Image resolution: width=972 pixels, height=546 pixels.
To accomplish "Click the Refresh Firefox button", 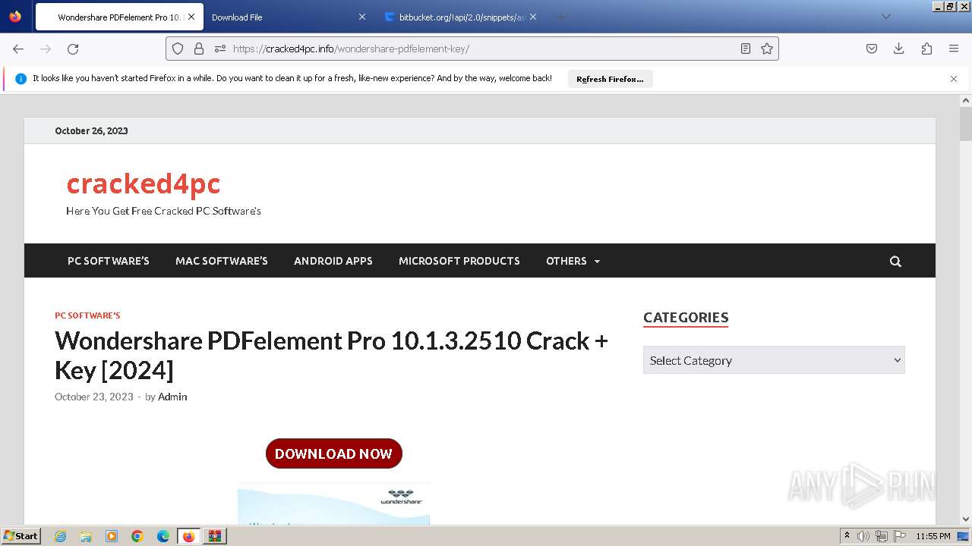I will pos(610,79).
